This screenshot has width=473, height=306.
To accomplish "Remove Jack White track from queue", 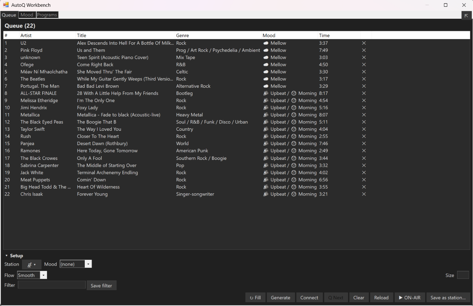I will pyautogui.click(x=364, y=173).
